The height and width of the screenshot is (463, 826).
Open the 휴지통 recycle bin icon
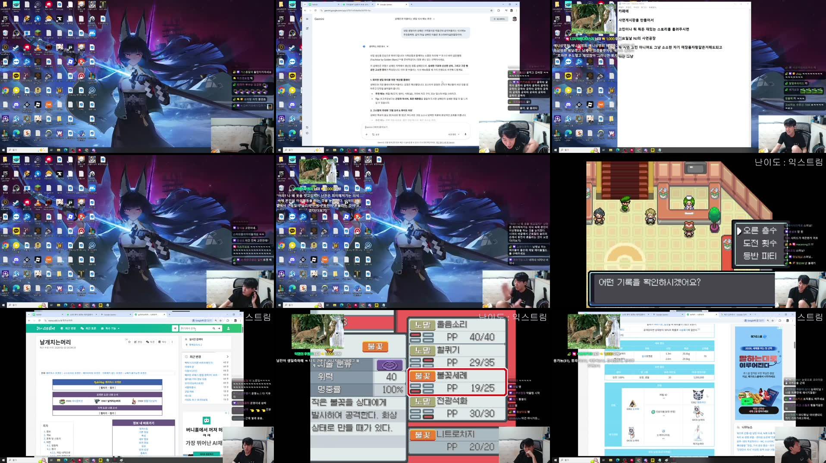click(5, 34)
